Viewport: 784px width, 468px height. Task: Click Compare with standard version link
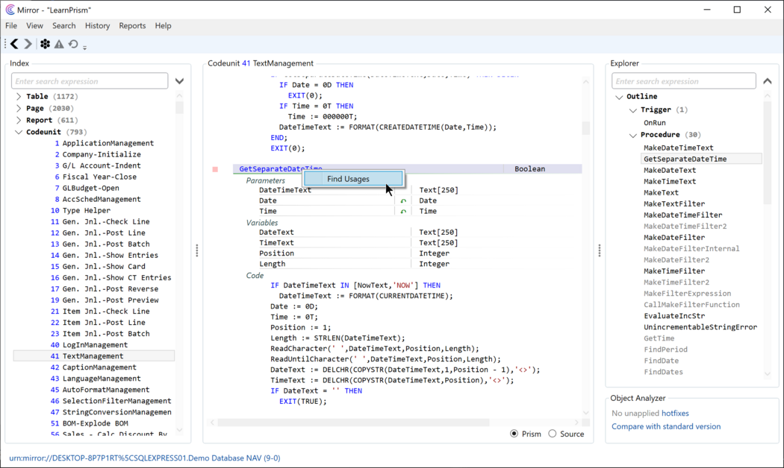[666, 426]
